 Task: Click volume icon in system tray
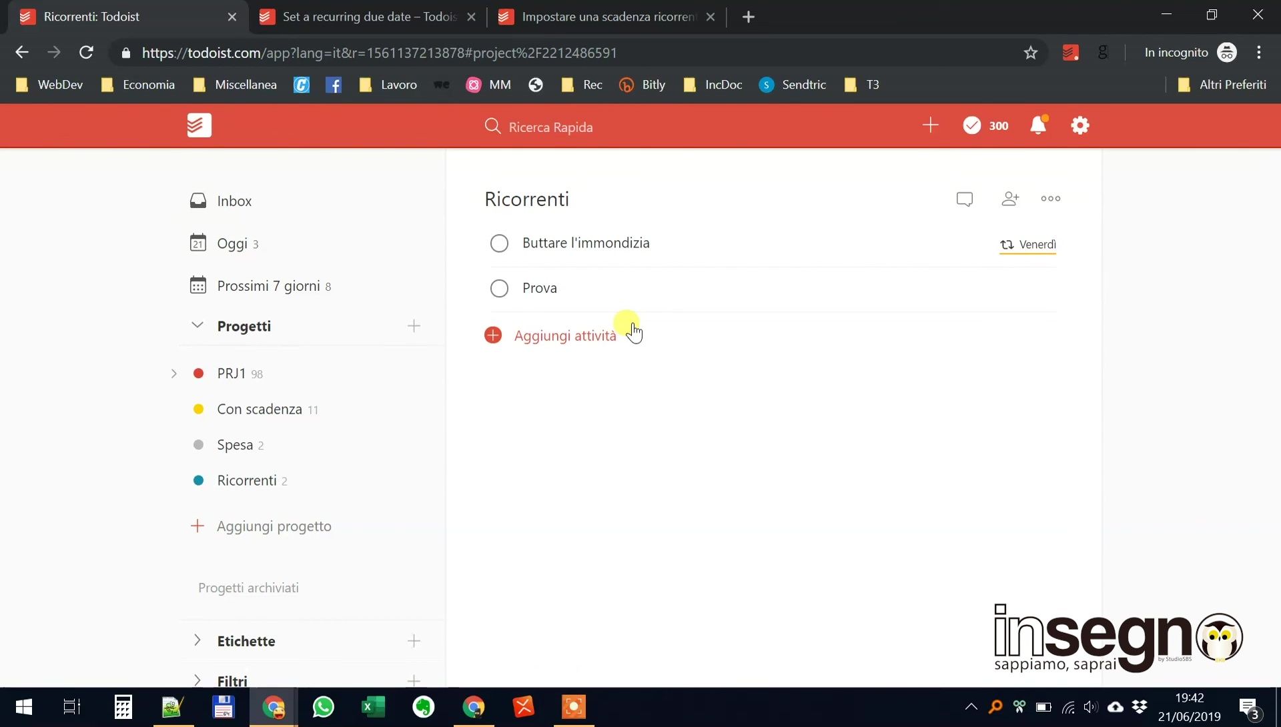(1091, 707)
